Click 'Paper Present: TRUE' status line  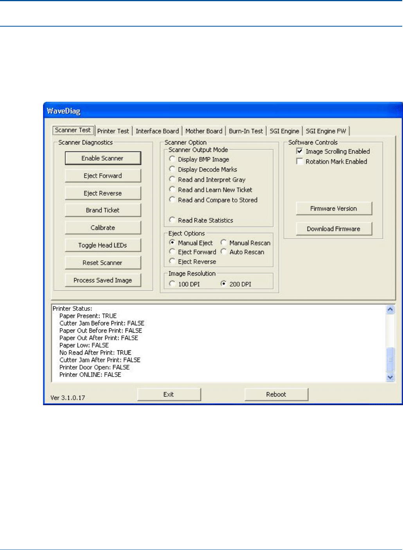pos(88,316)
